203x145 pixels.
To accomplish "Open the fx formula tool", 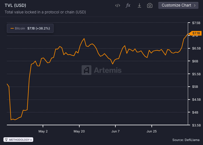I will coord(128,5).
